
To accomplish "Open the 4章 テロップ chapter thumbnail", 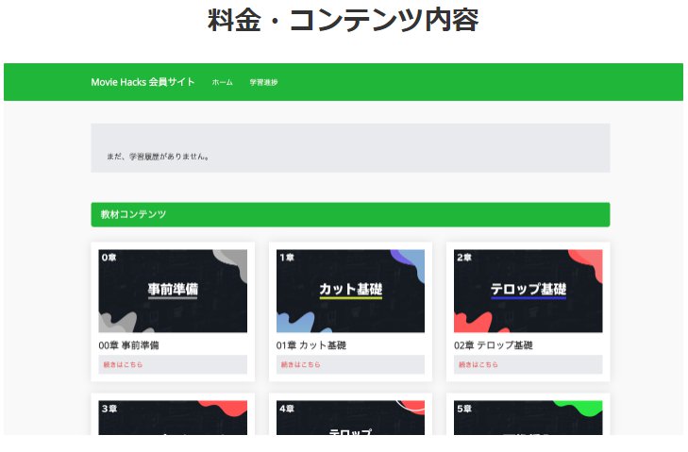I will pyautogui.click(x=350, y=418).
